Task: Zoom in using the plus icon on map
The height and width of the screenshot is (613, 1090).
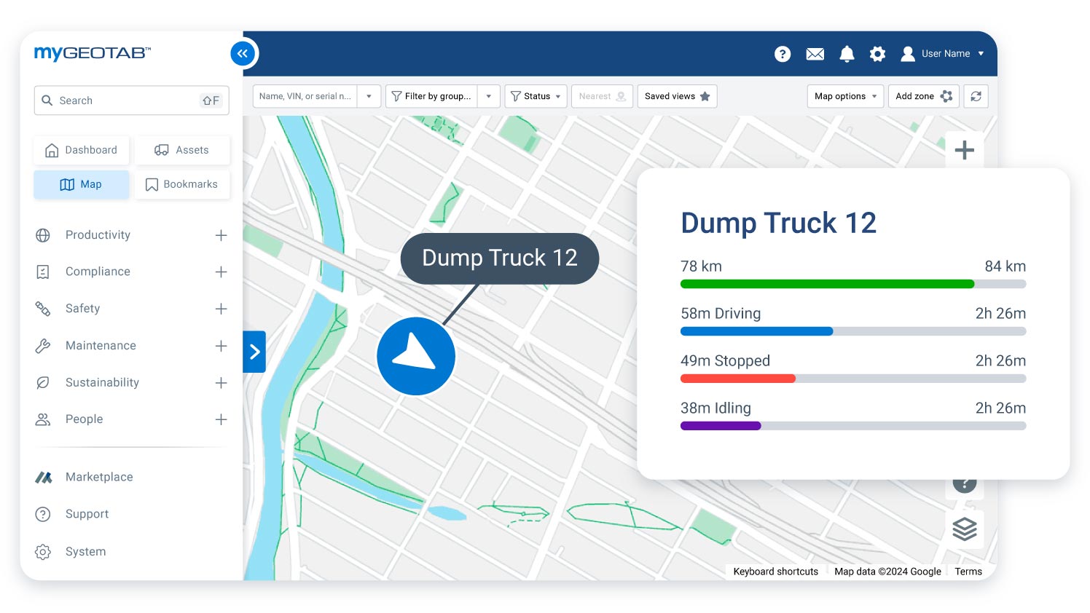Action: 964,150
